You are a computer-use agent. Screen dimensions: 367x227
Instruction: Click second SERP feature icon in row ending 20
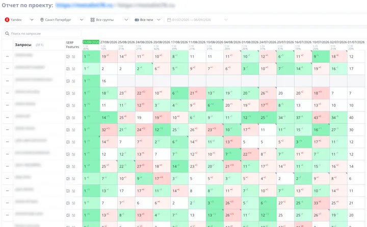[73, 215]
